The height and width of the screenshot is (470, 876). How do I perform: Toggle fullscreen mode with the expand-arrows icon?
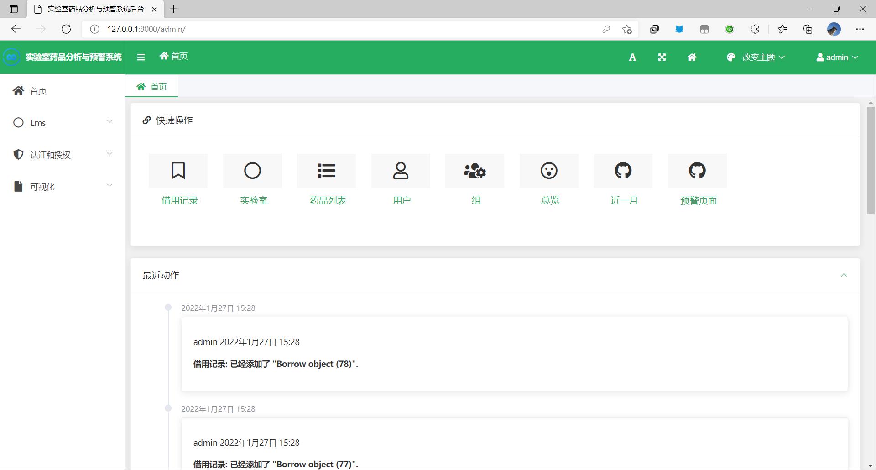pos(662,57)
